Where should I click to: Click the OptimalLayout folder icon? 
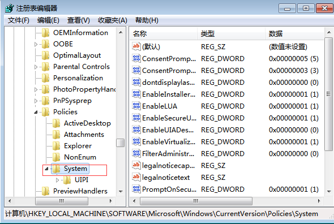(46, 55)
